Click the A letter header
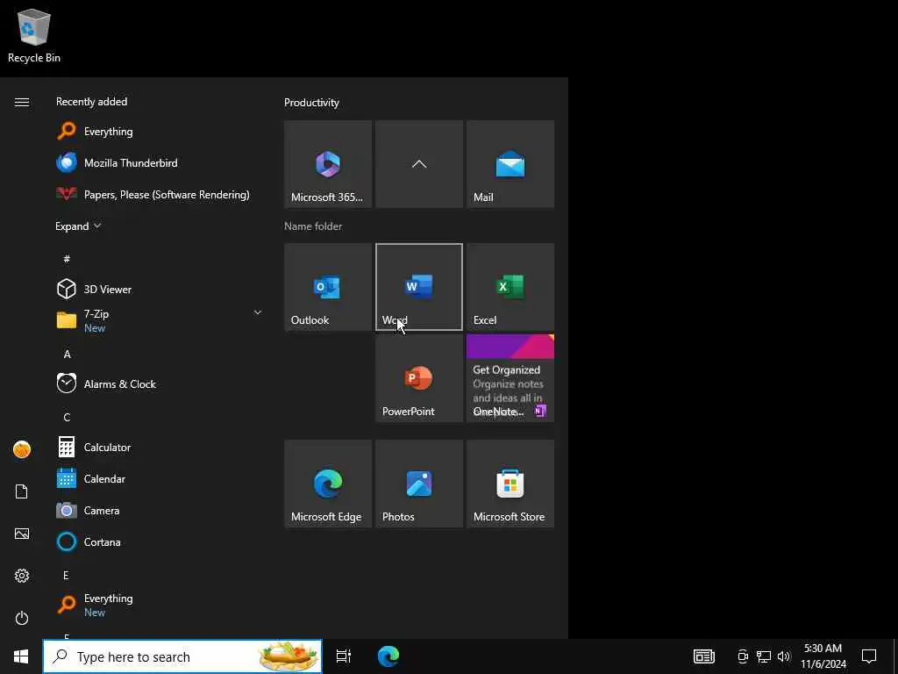This screenshot has height=674, width=898. pos(67,355)
